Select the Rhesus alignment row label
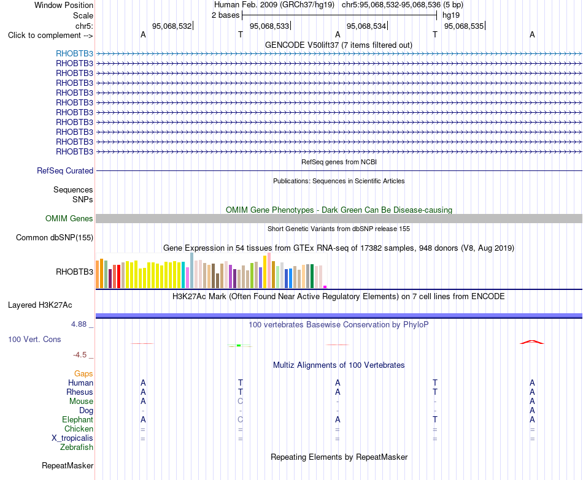The width and height of the screenshot is (583, 480). [x=80, y=392]
